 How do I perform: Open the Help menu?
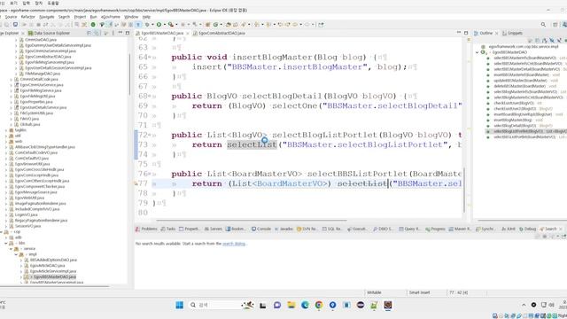point(146,17)
